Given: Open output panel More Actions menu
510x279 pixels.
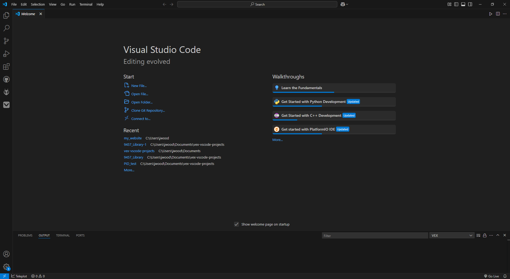Looking at the screenshot, I should tap(491, 235).
